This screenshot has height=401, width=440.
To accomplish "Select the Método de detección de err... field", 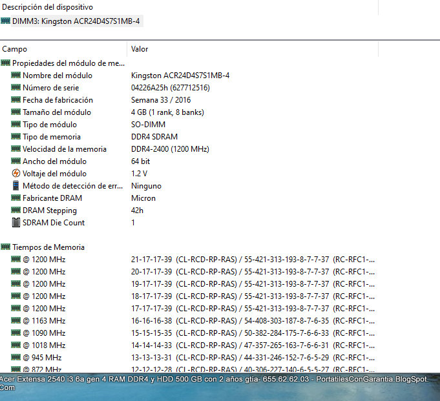I will point(72,186).
